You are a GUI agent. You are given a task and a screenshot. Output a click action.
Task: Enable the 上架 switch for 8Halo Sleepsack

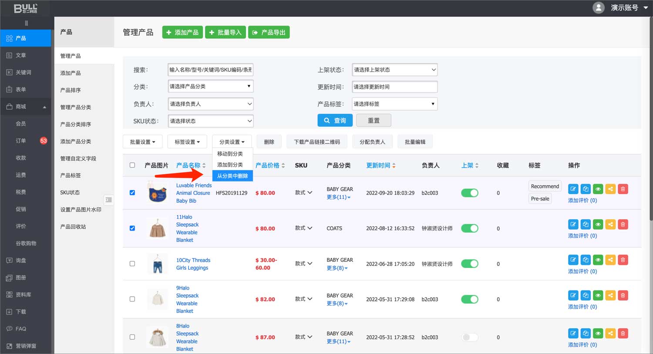click(x=469, y=337)
